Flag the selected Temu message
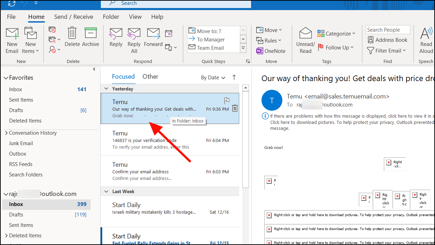 click(227, 101)
